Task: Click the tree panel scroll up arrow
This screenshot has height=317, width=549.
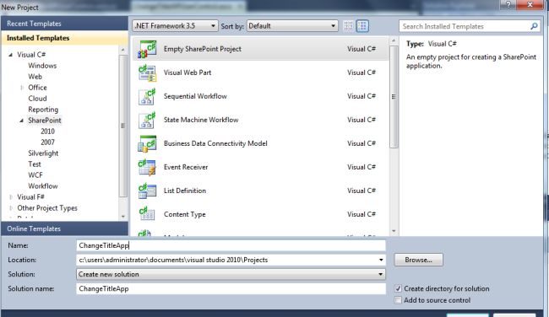Action: point(123,51)
